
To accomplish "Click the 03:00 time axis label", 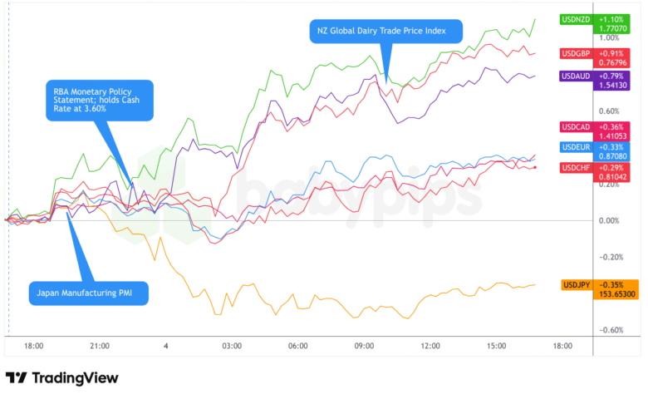I will coord(232,345).
